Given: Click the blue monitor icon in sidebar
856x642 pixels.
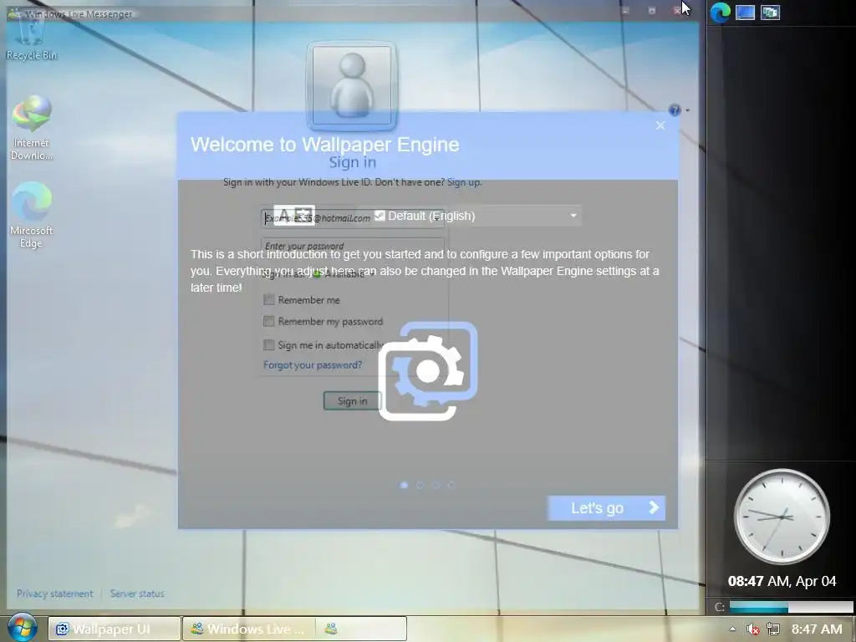Looking at the screenshot, I should (x=745, y=12).
